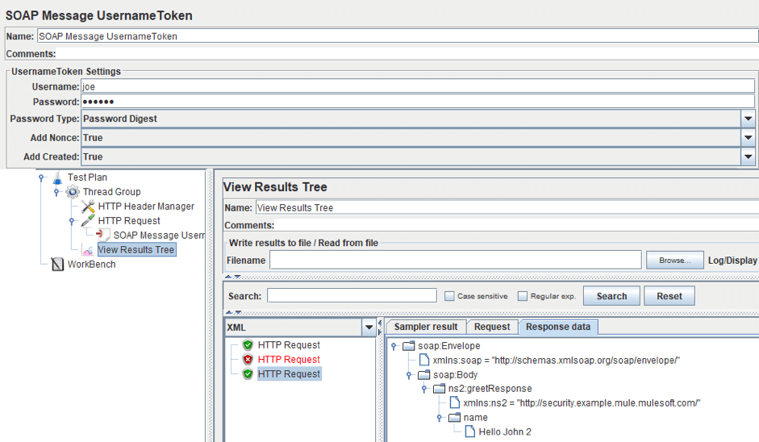
Task: Click the soap:Body node label
Action: [455, 375]
